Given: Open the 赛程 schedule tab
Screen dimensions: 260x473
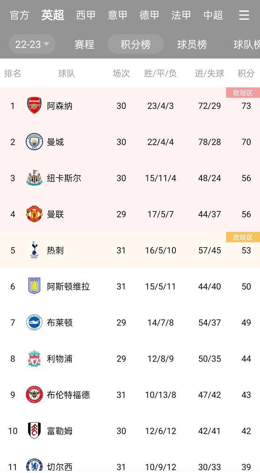Looking at the screenshot, I should coord(84,44).
